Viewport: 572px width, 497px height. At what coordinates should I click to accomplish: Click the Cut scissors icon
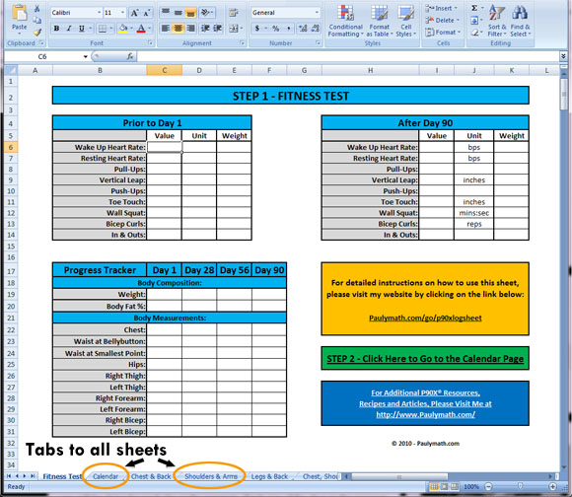36,9
